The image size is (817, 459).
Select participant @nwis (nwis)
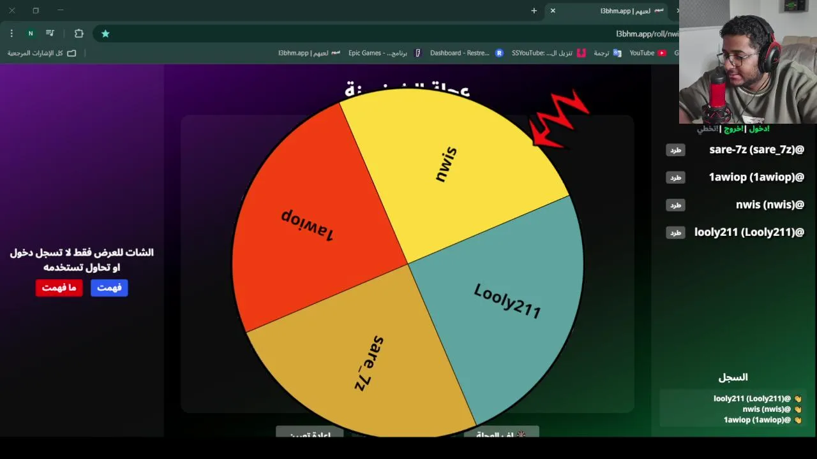[770, 205]
